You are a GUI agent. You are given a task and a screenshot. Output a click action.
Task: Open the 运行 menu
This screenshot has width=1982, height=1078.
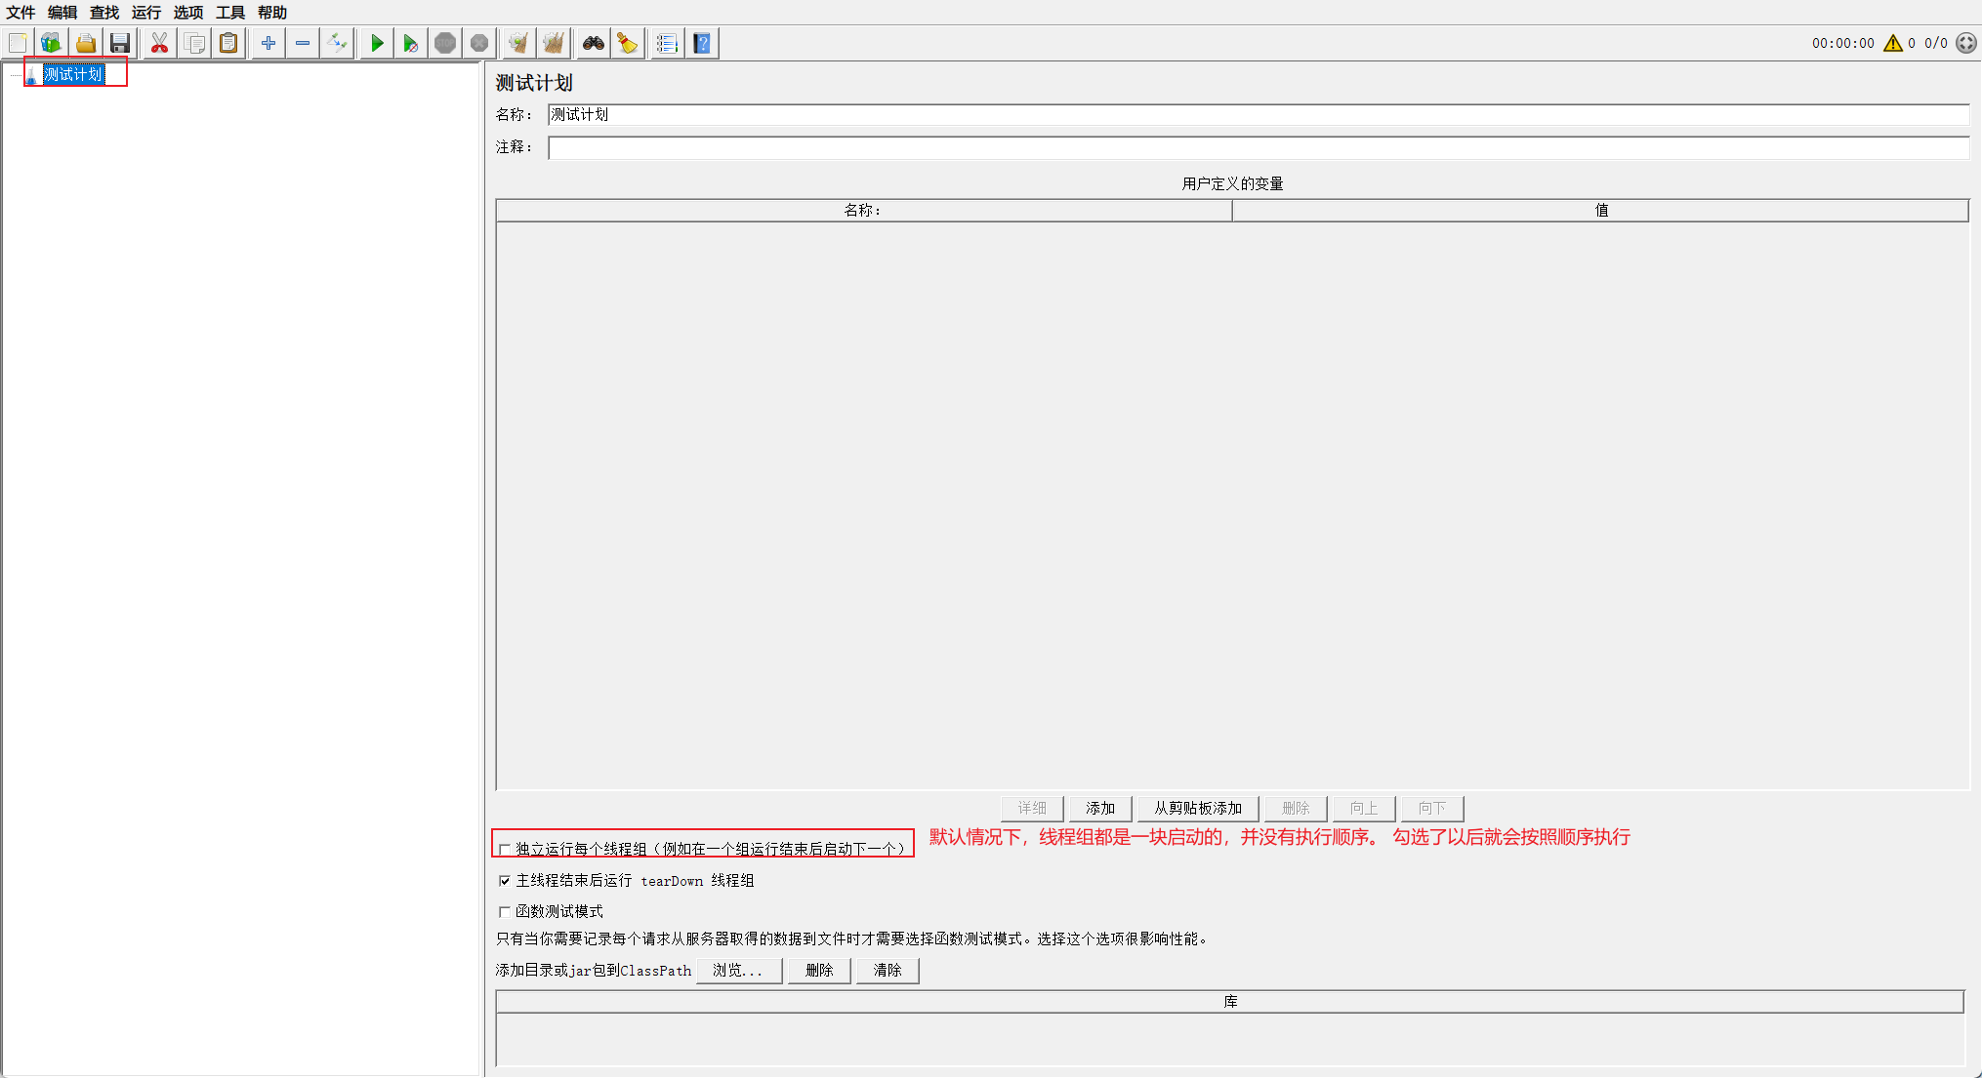(146, 13)
